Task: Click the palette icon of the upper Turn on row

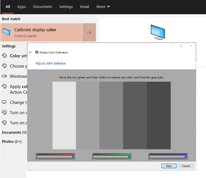Action: pyautogui.click(x=4, y=112)
